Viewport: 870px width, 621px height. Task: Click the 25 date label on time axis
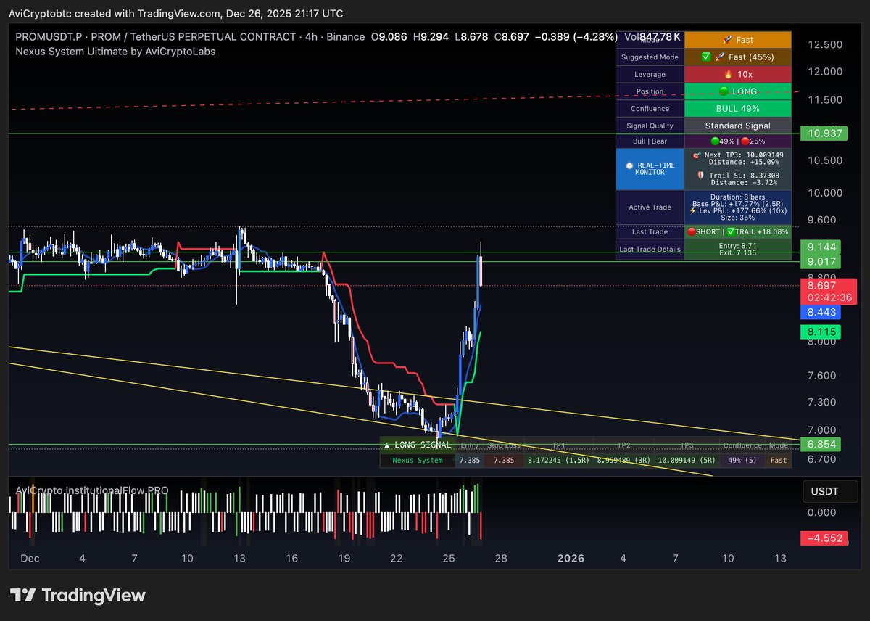pyautogui.click(x=449, y=558)
